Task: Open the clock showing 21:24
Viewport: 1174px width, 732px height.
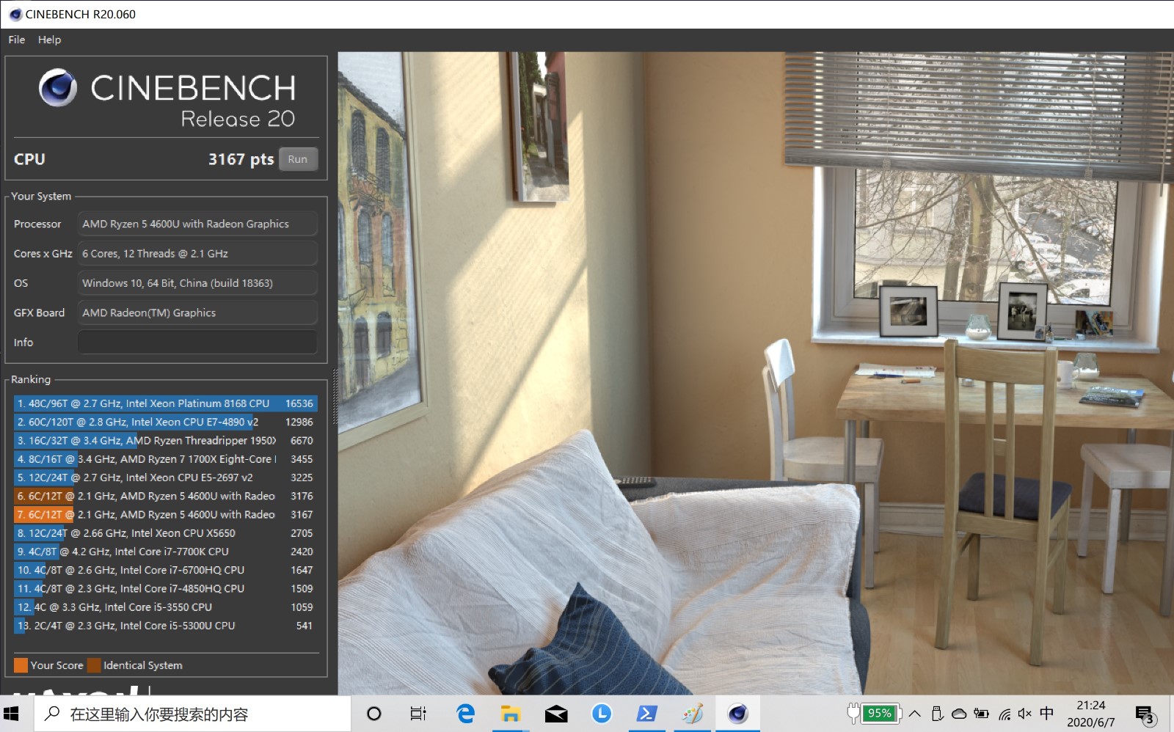Action: click(x=1090, y=714)
